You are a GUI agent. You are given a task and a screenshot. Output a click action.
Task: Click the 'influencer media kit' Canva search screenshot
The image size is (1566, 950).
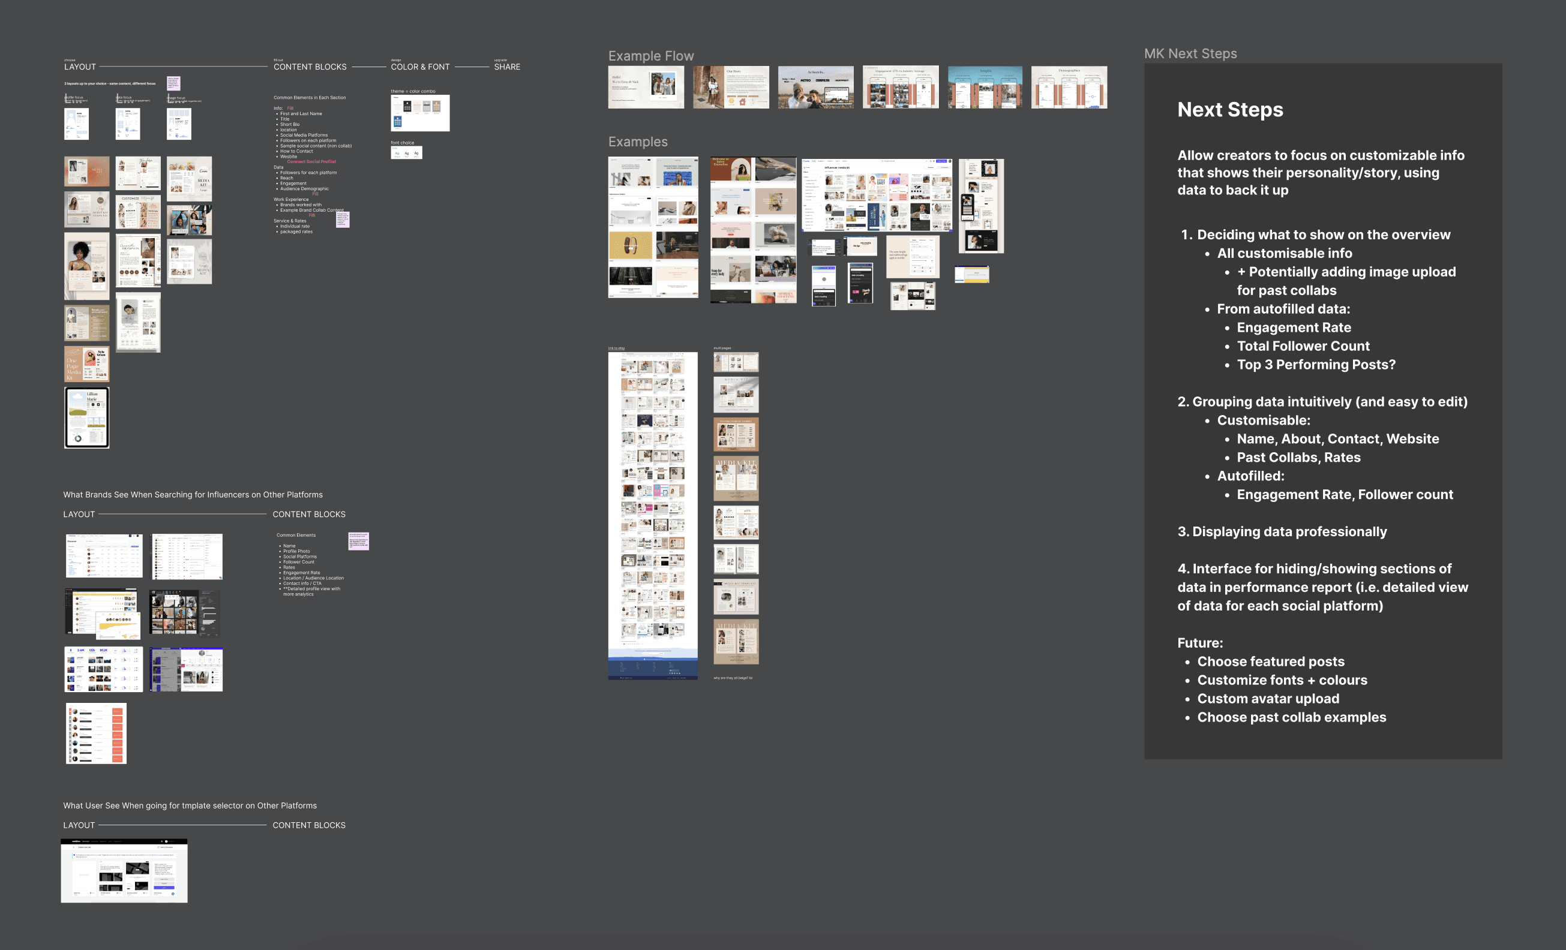click(877, 195)
